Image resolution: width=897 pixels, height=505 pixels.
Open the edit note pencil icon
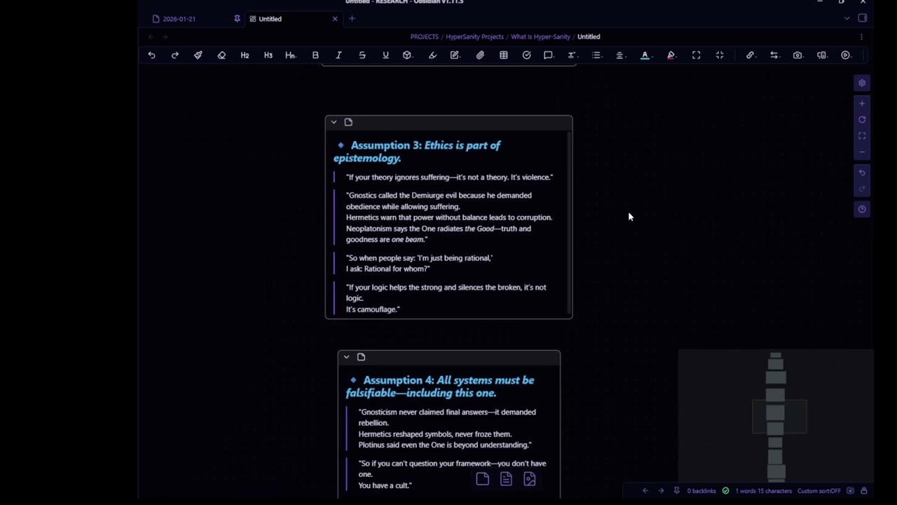[x=456, y=55]
